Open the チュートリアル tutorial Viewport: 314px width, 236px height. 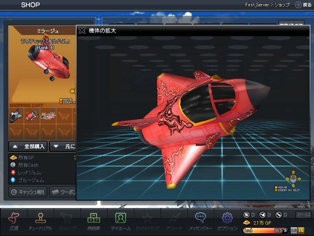40,221
